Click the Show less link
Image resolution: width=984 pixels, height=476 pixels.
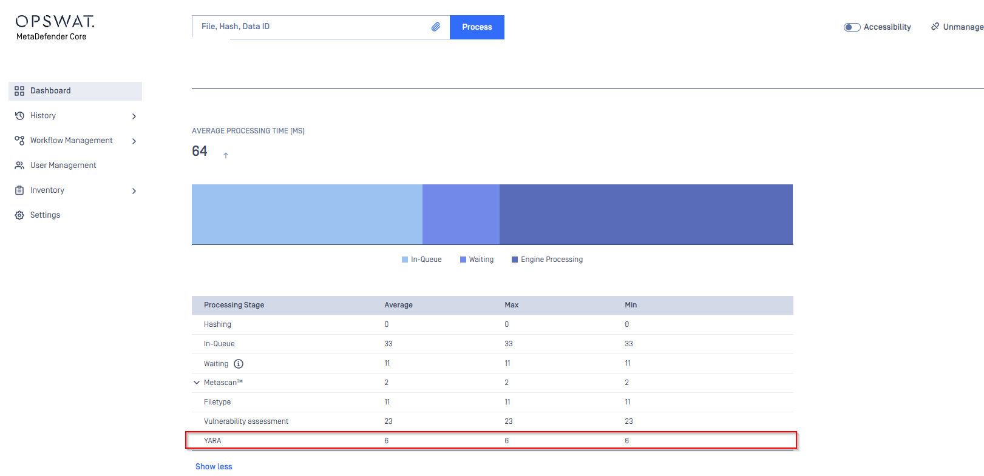click(214, 466)
